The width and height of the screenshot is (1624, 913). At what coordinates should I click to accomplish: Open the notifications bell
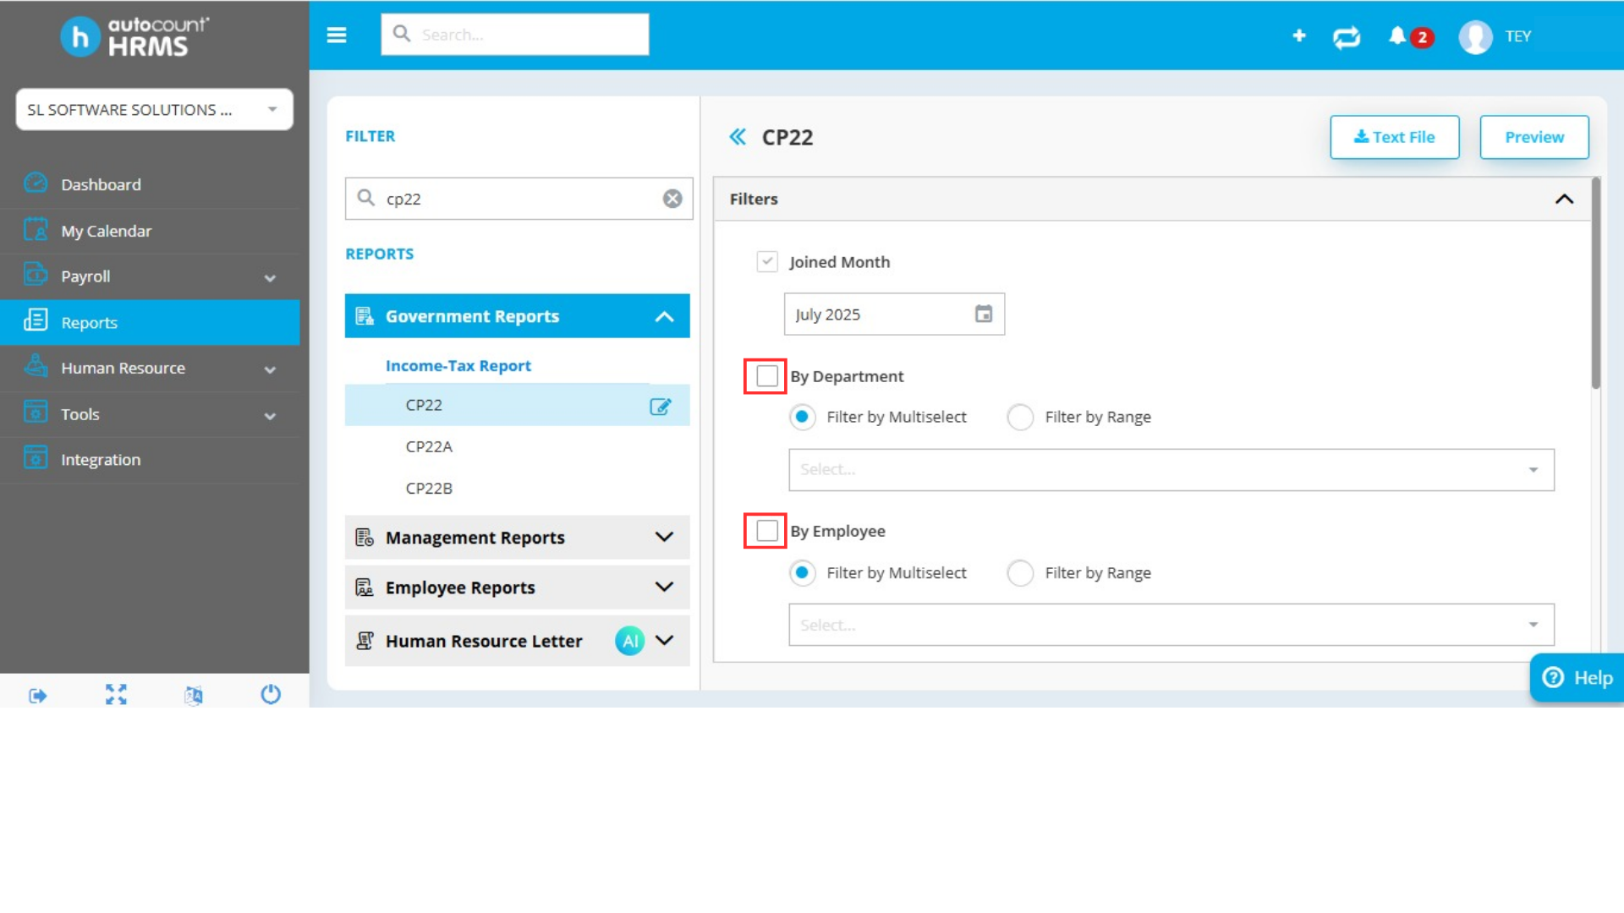click(x=1397, y=36)
